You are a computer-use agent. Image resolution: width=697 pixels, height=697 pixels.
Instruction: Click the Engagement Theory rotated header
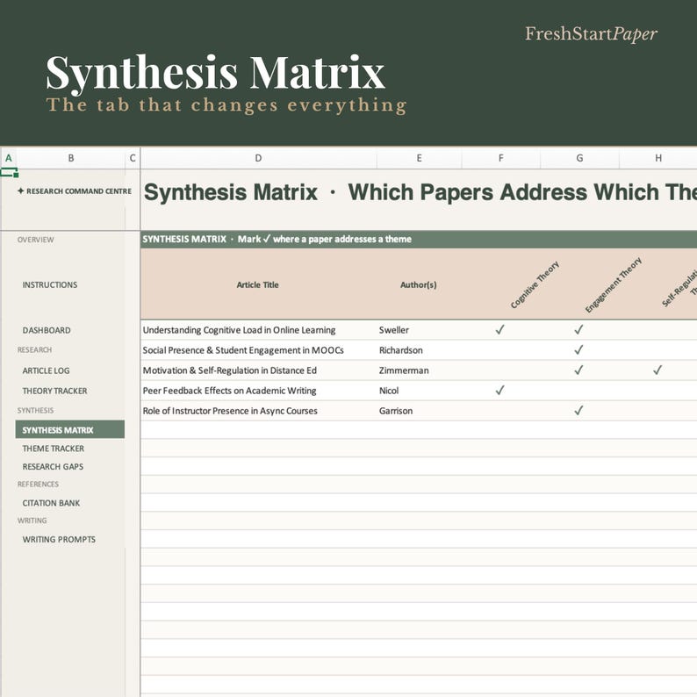click(x=614, y=285)
